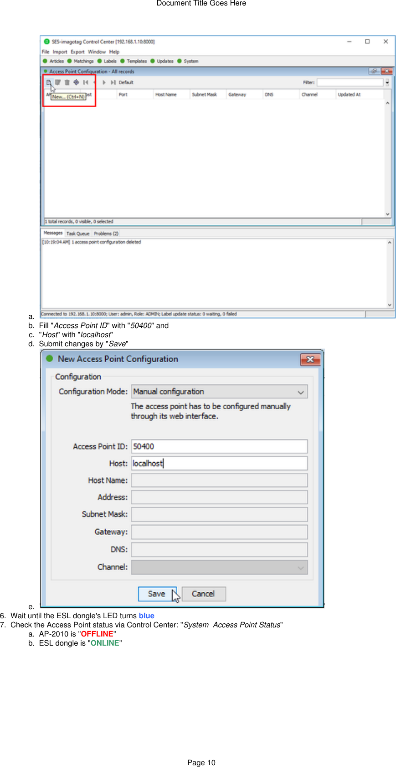This screenshot has width=396, height=767.
Task: Click the '1 total records, 0 visible' status text
Action: 79,221
